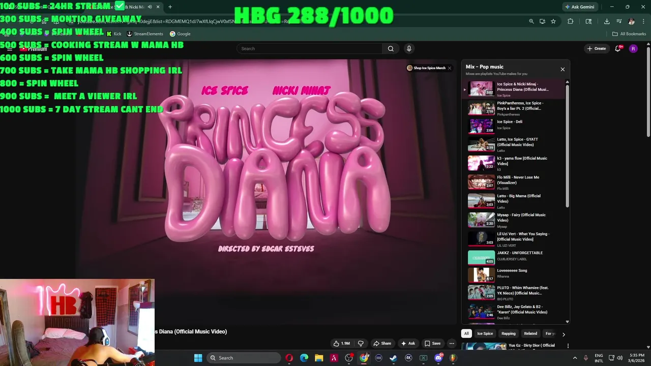Select the Related filter chip
Viewport: 651px width, 366px height.
[530, 333]
